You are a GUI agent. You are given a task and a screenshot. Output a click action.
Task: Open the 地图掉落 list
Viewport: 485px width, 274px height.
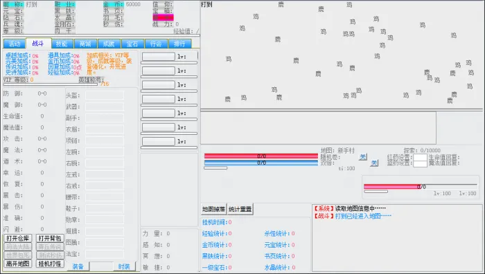[x=213, y=209]
